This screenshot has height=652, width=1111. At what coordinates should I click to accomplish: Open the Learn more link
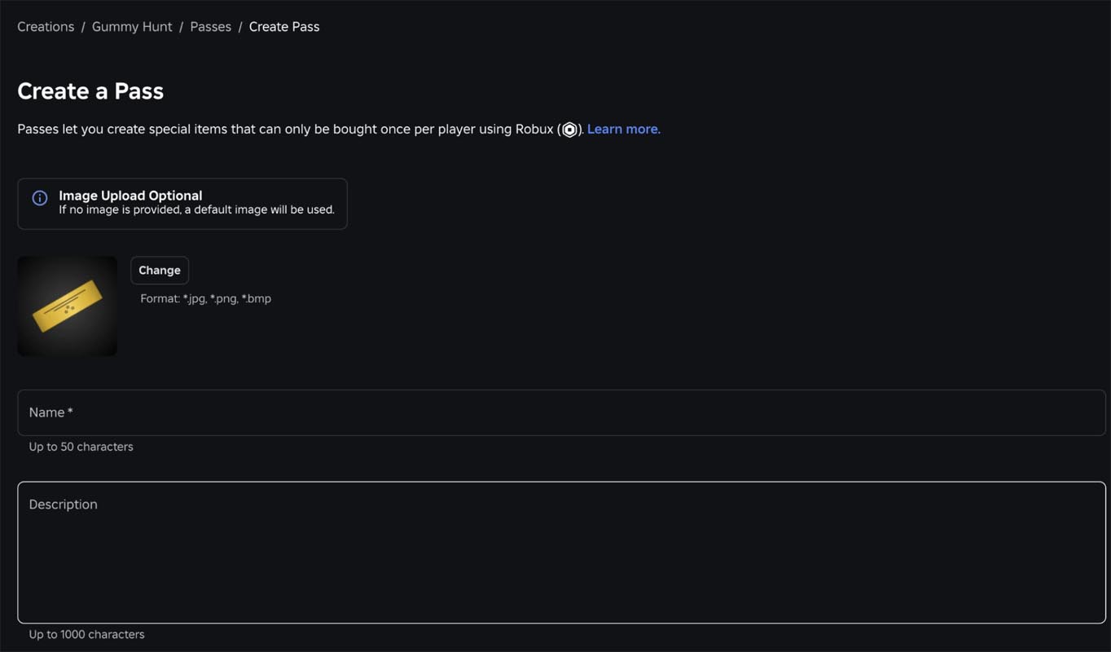tap(624, 129)
